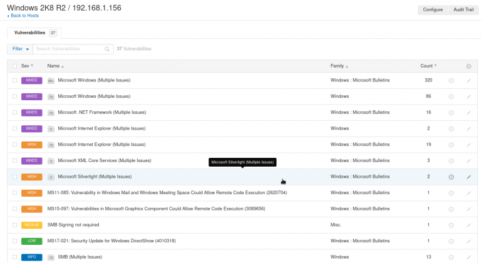Open SMB Signing not required
The image size is (481, 263).
[x=73, y=225]
